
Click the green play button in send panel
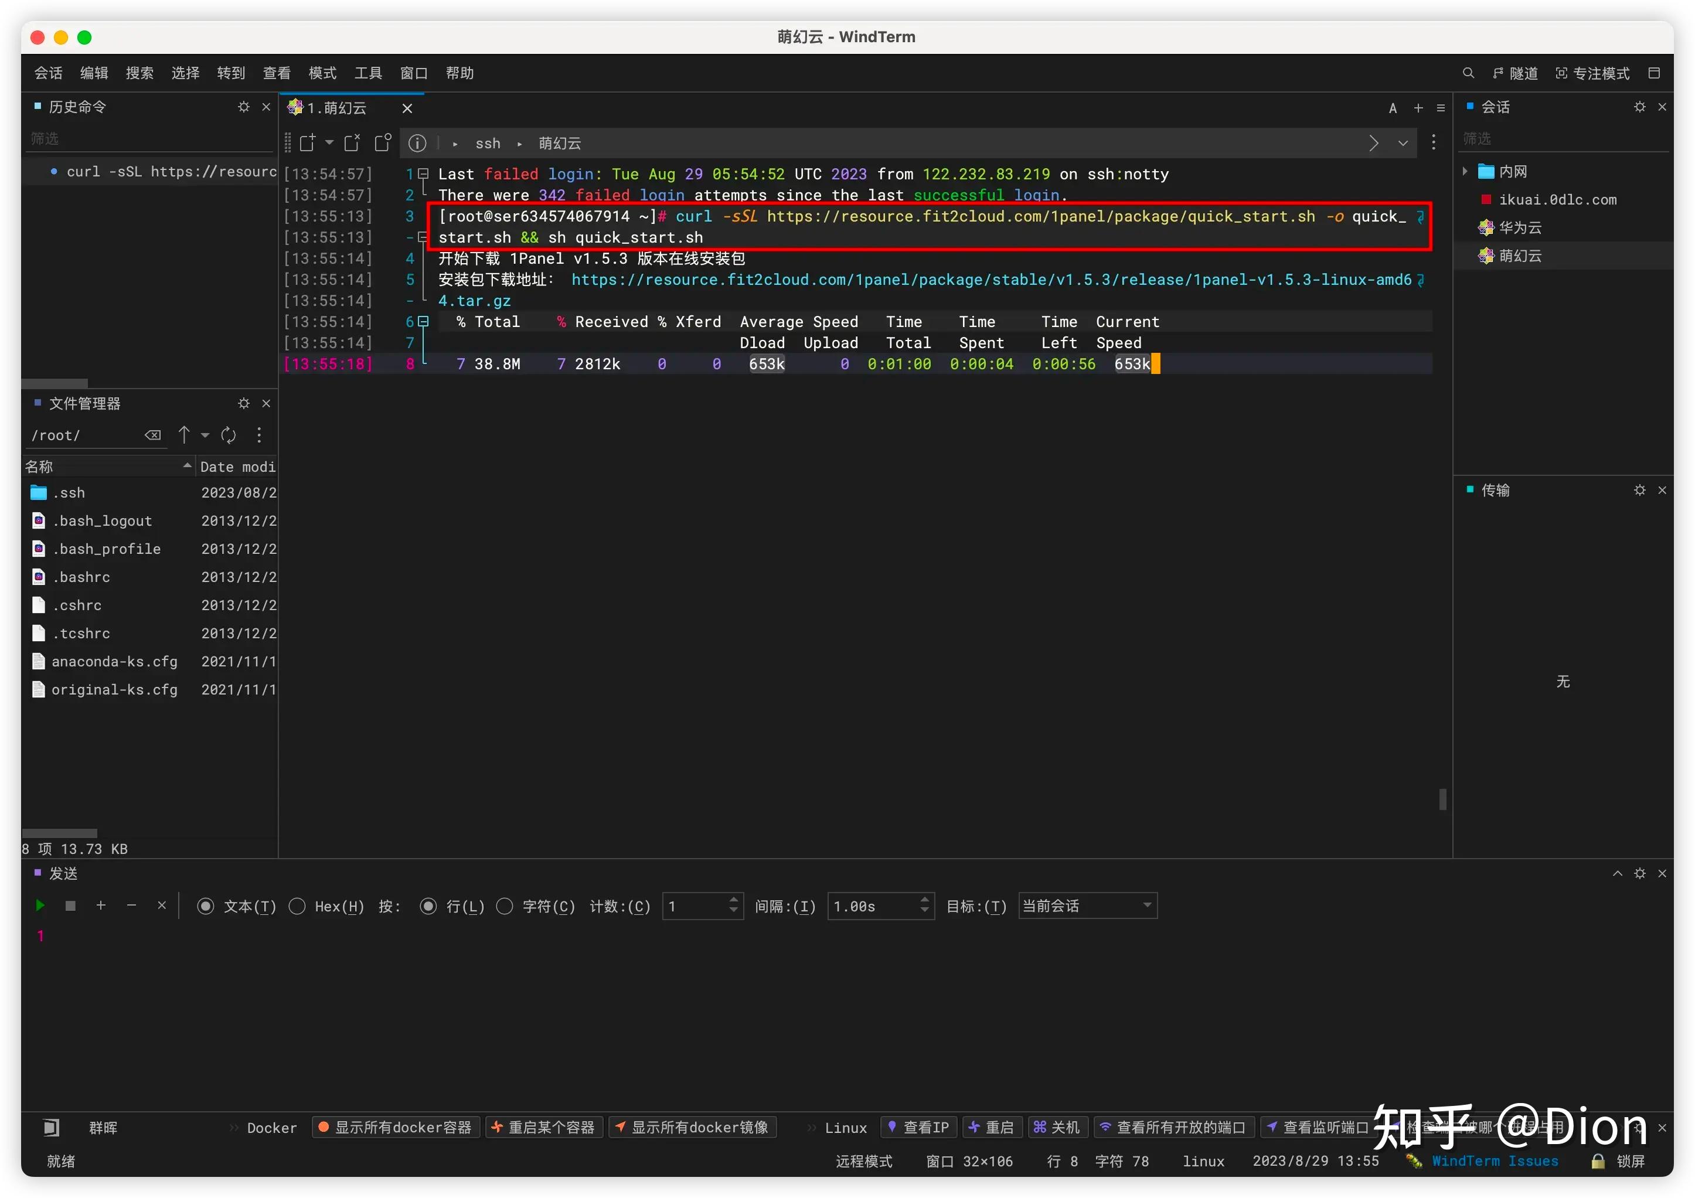click(40, 906)
